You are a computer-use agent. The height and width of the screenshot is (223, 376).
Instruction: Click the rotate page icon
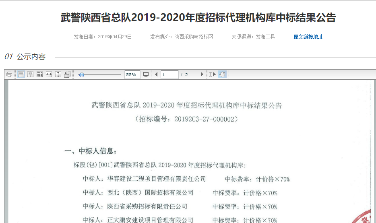click(x=67, y=74)
